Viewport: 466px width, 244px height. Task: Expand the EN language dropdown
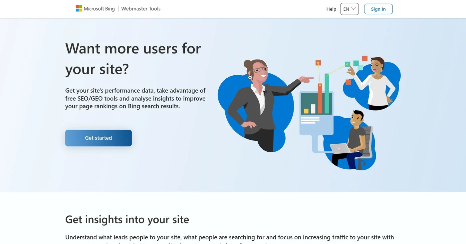pyautogui.click(x=349, y=9)
